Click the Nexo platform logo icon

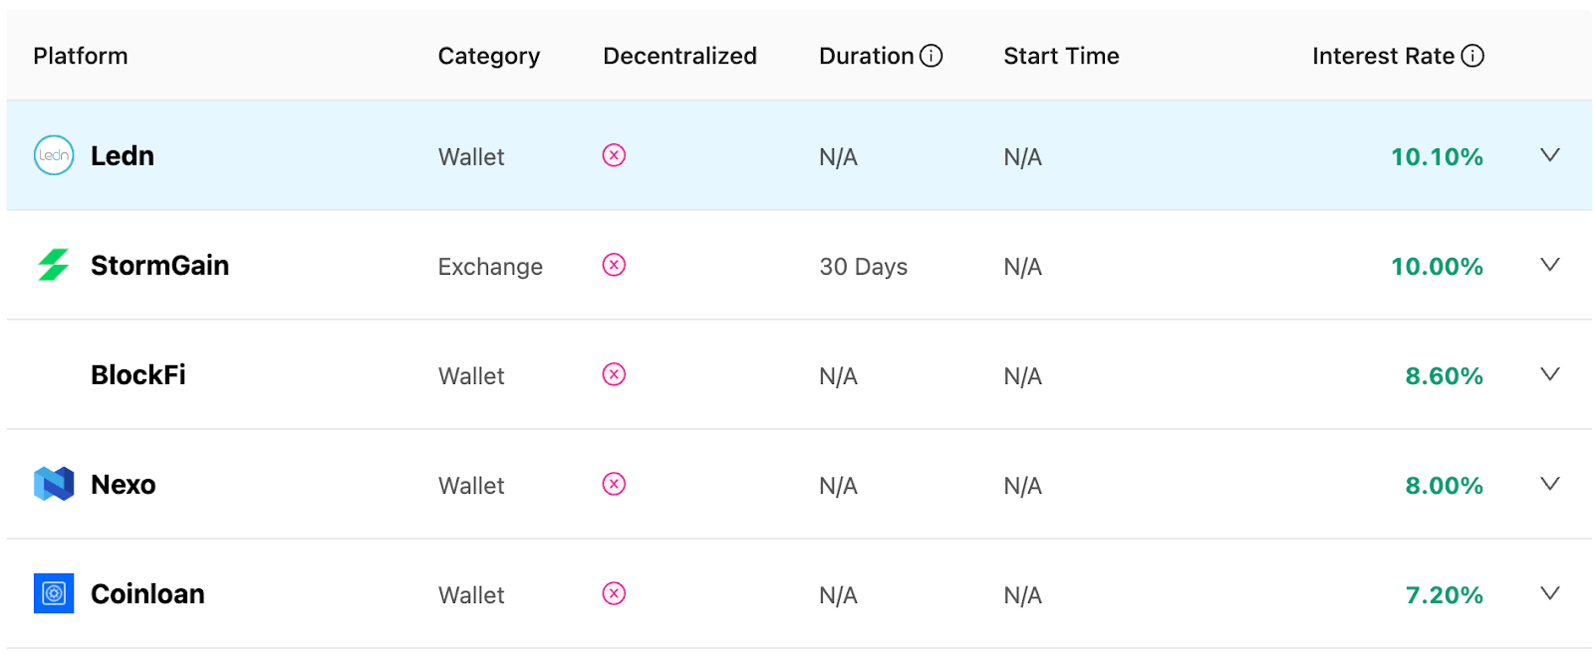tap(54, 484)
